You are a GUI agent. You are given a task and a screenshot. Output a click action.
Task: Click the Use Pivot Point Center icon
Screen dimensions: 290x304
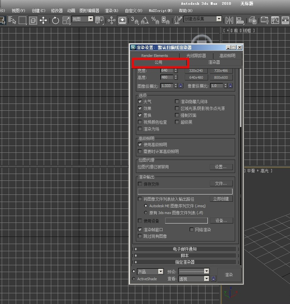click(x=99, y=20)
